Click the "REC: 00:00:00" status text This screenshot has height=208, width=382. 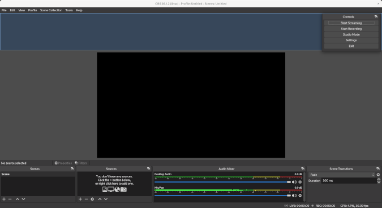325,206
